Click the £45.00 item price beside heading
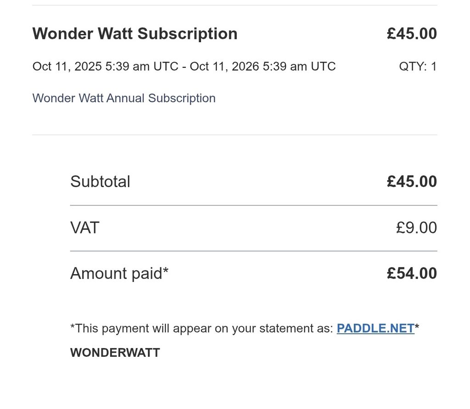This screenshot has width=470, height=409. click(x=412, y=34)
